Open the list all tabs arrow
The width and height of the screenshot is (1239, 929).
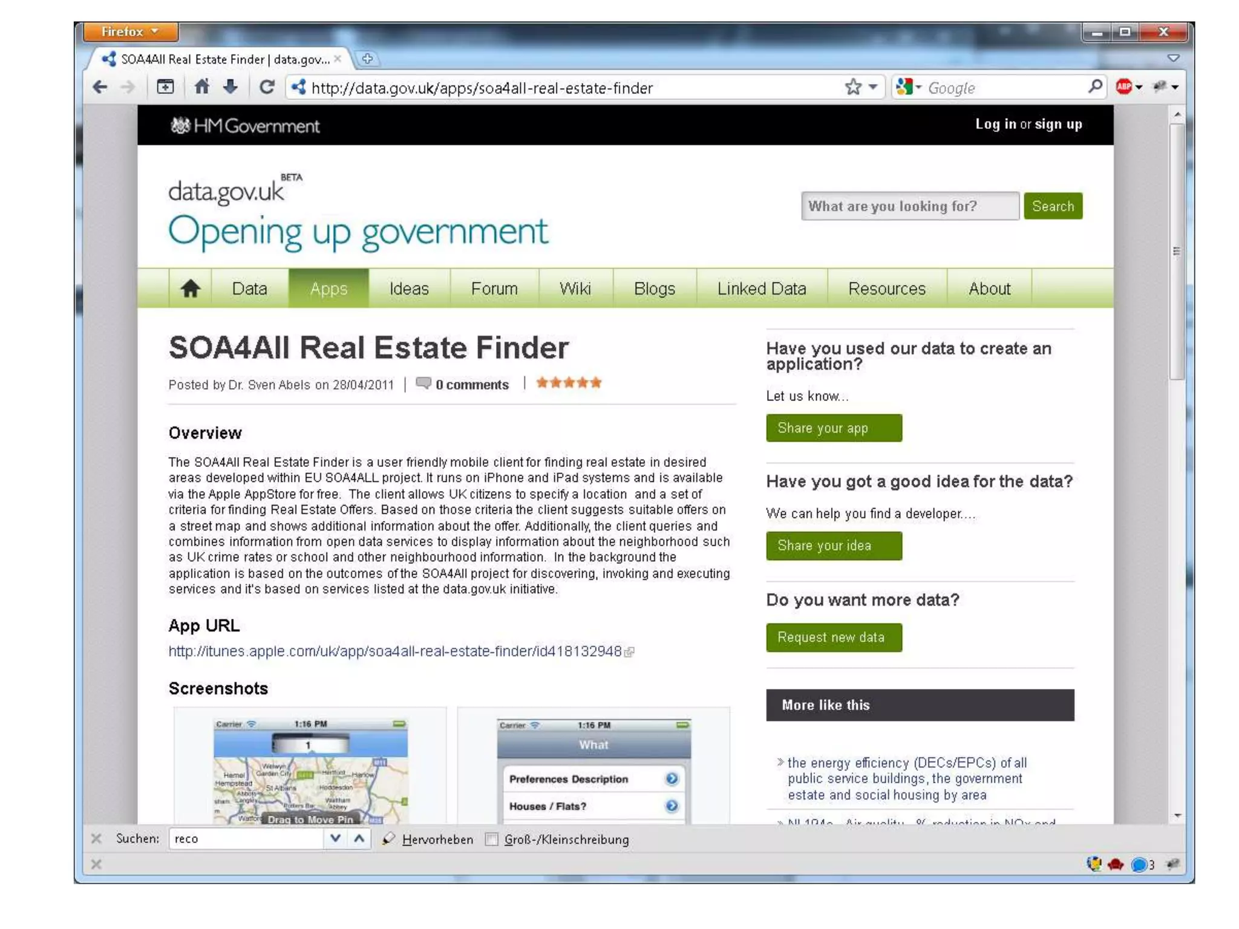tap(1174, 58)
